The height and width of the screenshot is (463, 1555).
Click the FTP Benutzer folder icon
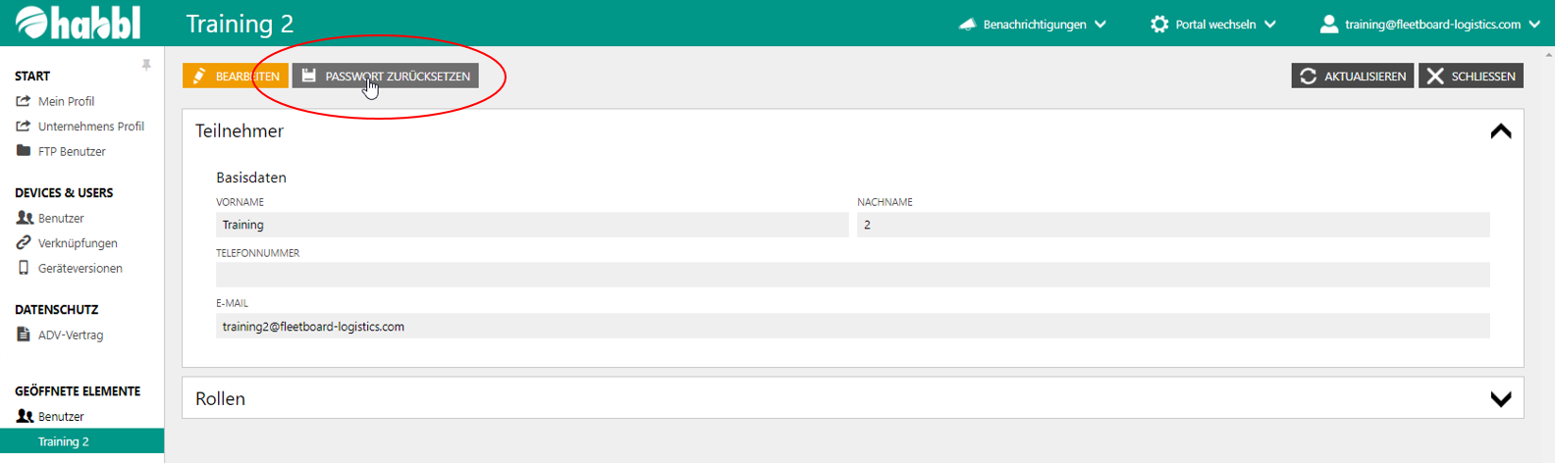click(x=24, y=151)
